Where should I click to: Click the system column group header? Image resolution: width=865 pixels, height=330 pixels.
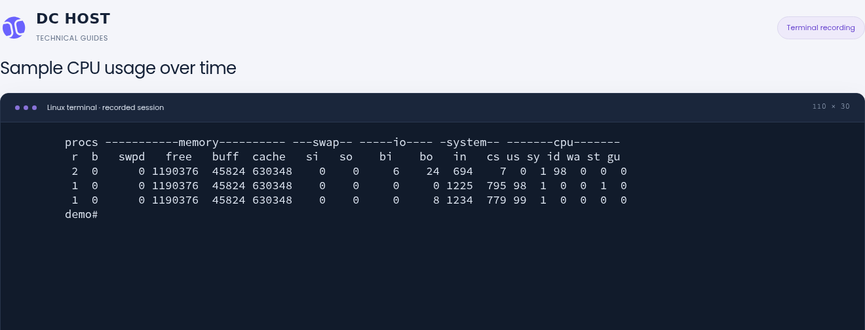click(470, 142)
